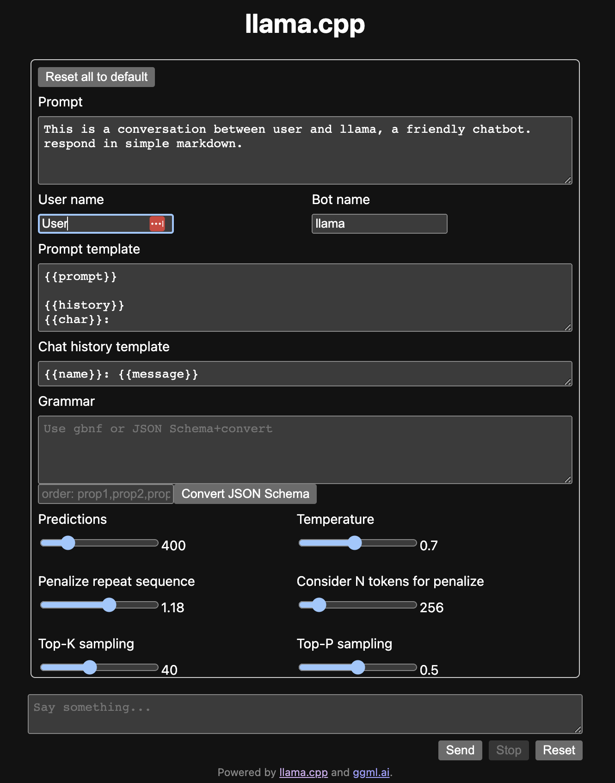Image resolution: width=615 pixels, height=783 pixels.
Task: Focus the JSON schema property order field
Action: (106, 494)
